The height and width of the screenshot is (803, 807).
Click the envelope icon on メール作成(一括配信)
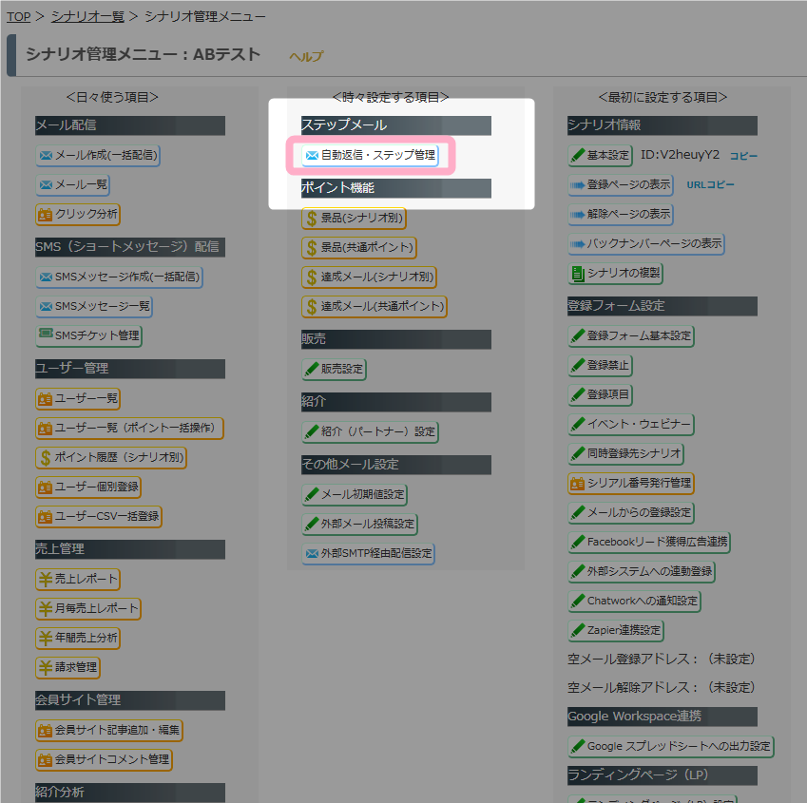pyautogui.click(x=46, y=155)
